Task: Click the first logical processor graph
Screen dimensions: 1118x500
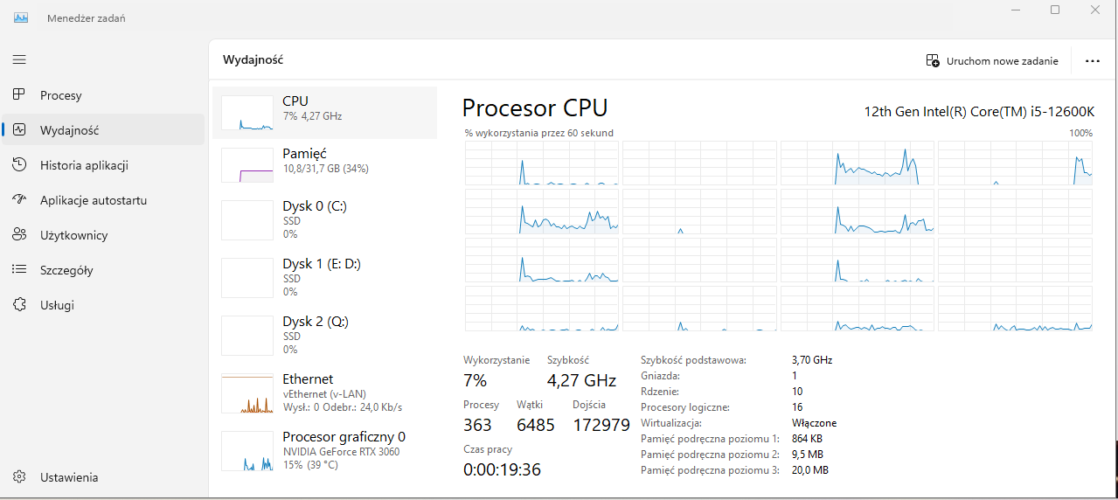Action: [x=541, y=163]
